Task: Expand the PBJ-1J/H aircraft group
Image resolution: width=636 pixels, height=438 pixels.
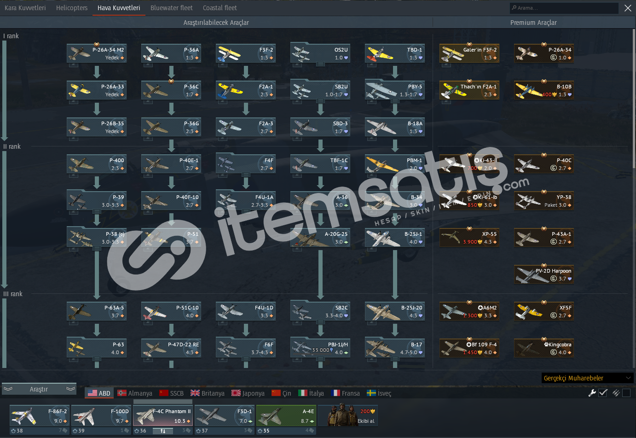Action: pos(320,359)
